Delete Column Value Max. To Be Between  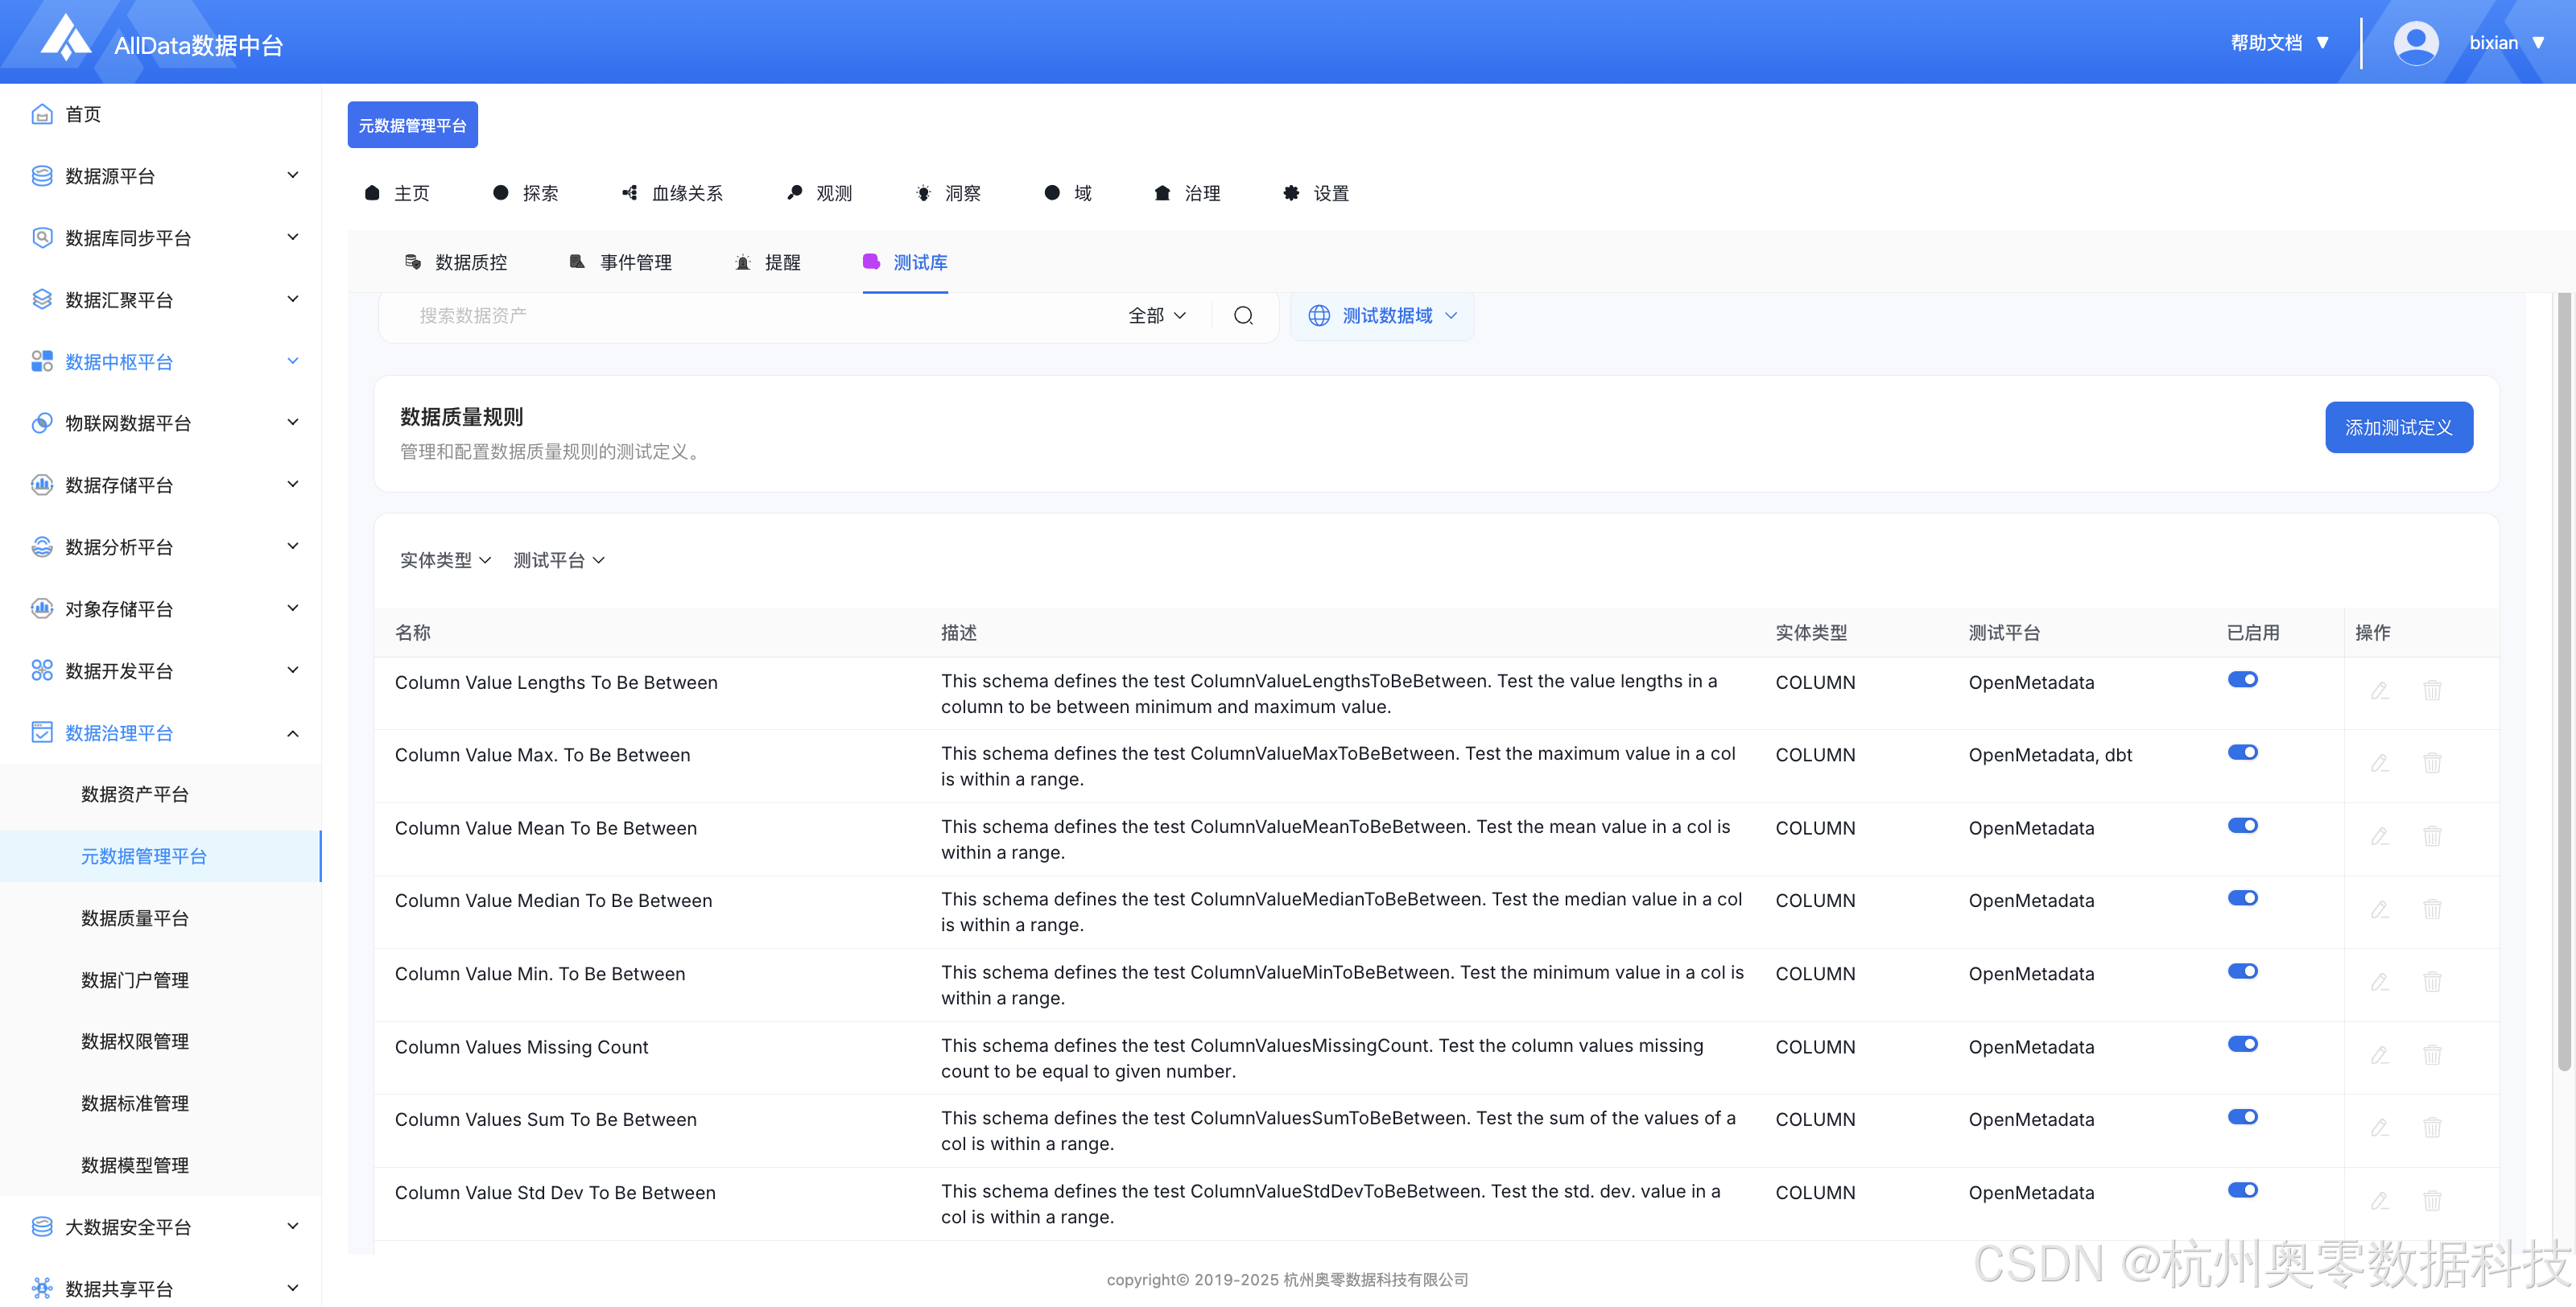2432,763
